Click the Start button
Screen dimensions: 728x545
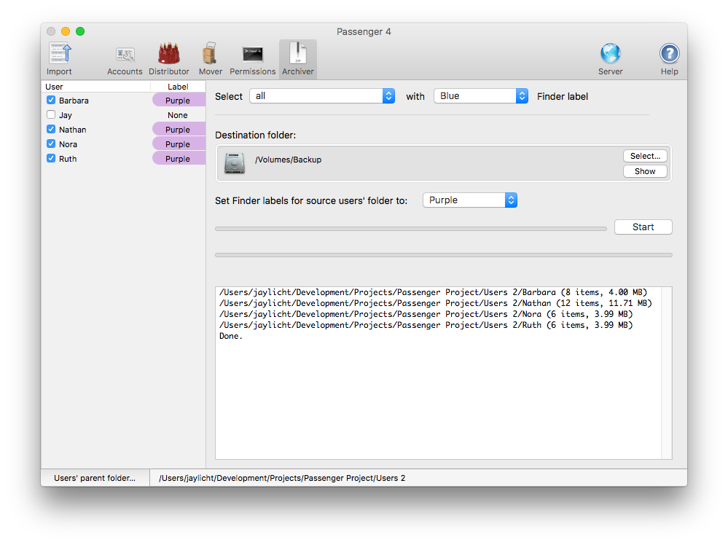[x=643, y=227]
